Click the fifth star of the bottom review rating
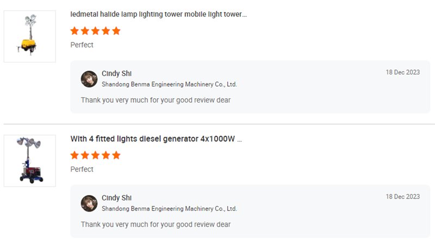This screenshot has height=243, width=435. point(116,155)
